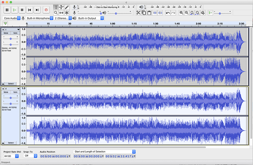The image size is (253, 165).
Task: Zoom In on the waveform
Action: (181, 13)
